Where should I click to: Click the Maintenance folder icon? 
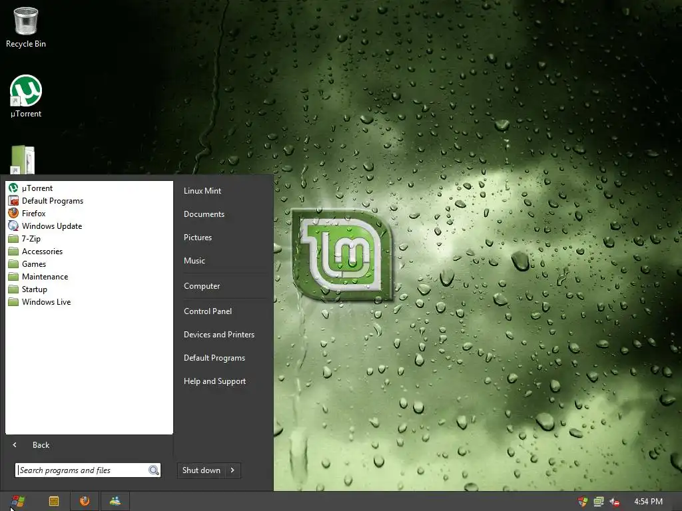pyautogui.click(x=13, y=276)
